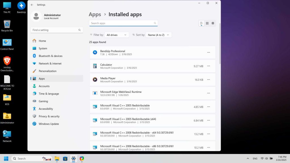Open more options for Edge WebView2 Runtime
The height and width of the screenshot is (163, 290).
pos(208,93)
